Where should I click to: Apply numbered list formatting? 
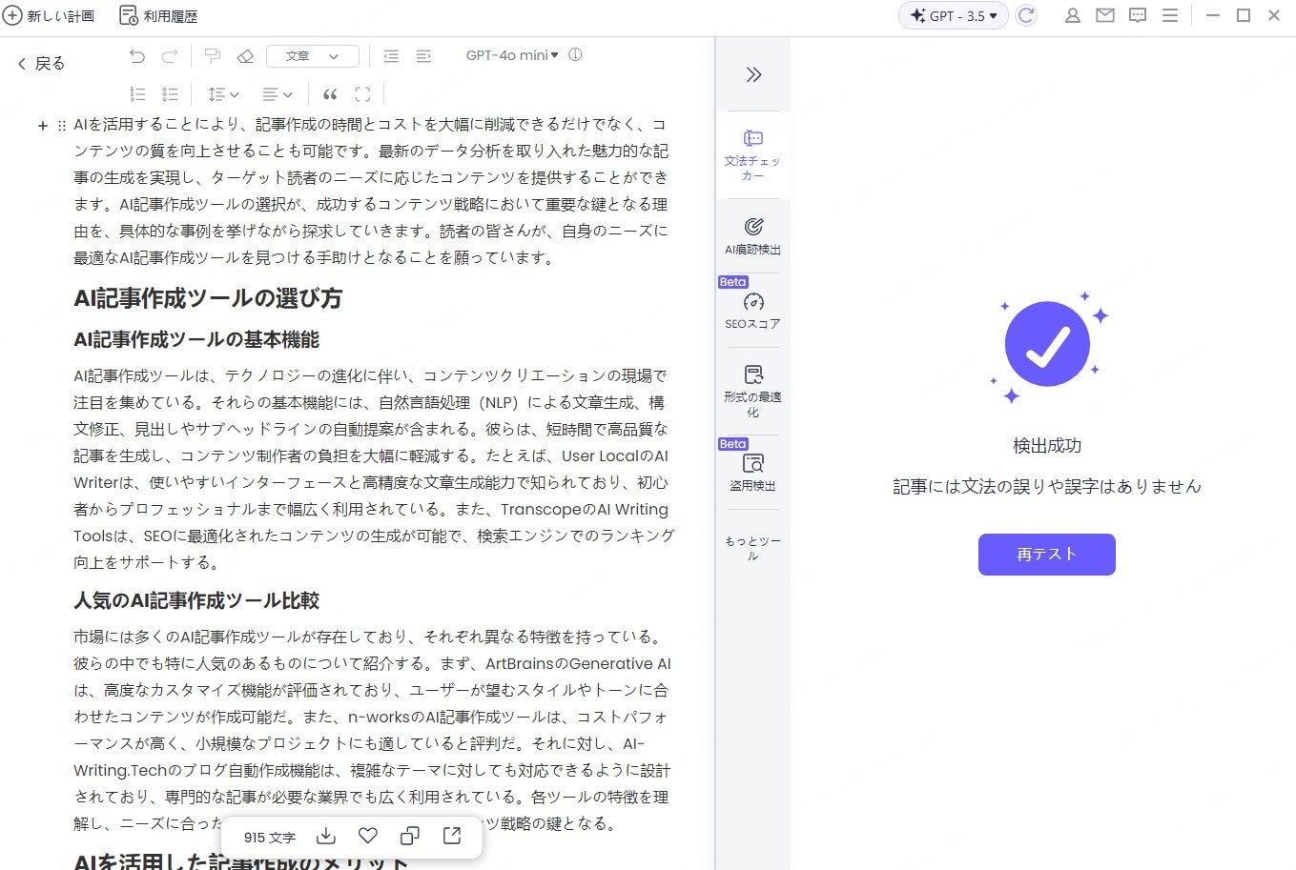click(x=137, y=94)
